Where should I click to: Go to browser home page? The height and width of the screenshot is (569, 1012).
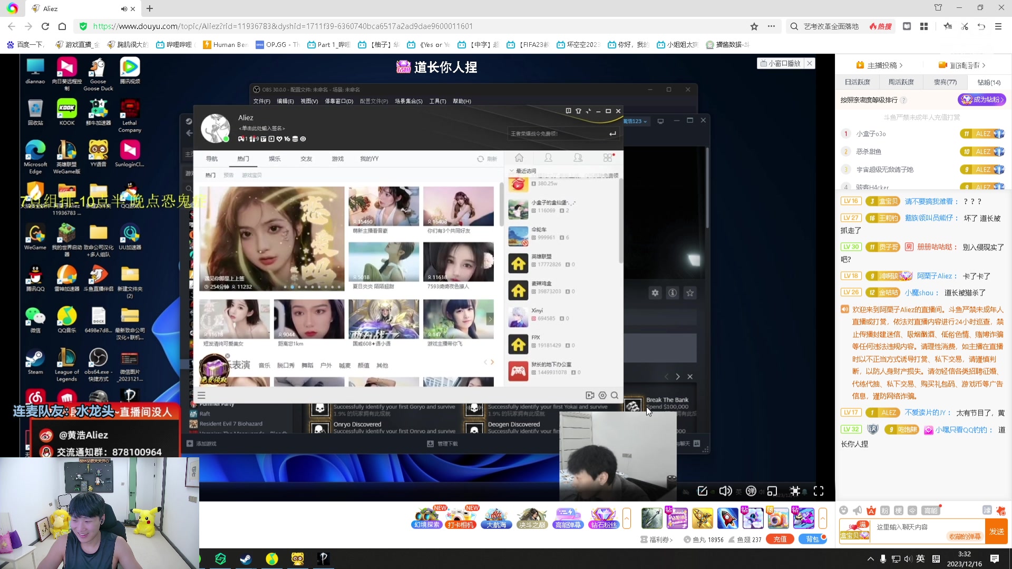62,26
